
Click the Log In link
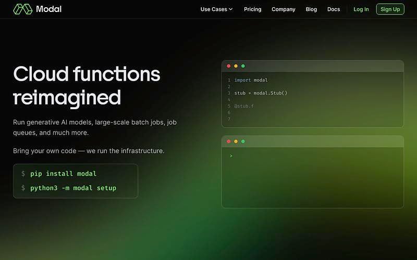361,9
